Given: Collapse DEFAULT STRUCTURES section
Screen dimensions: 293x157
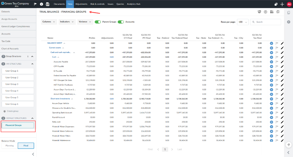Looking at the screenshot, I should pos(32,118).
